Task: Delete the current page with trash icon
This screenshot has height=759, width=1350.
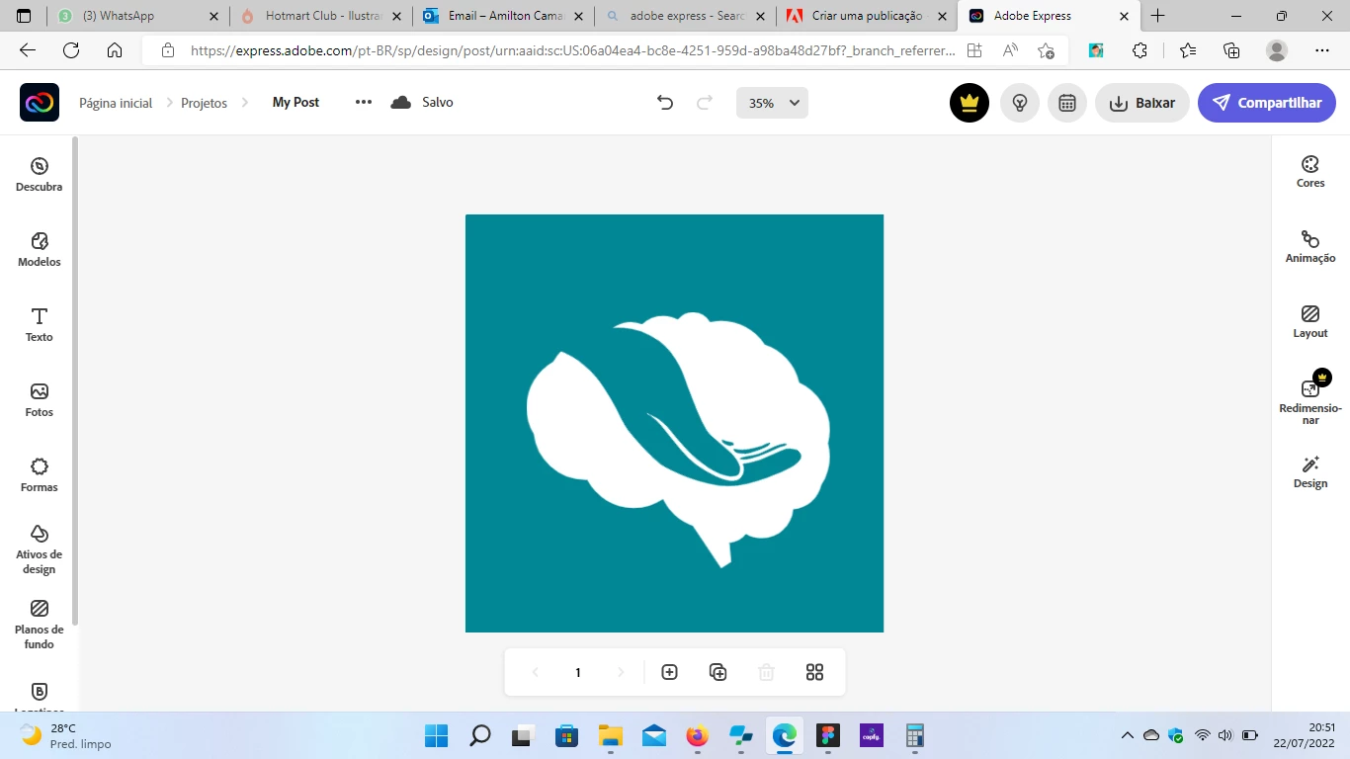Action: click(x=766, y=672)
